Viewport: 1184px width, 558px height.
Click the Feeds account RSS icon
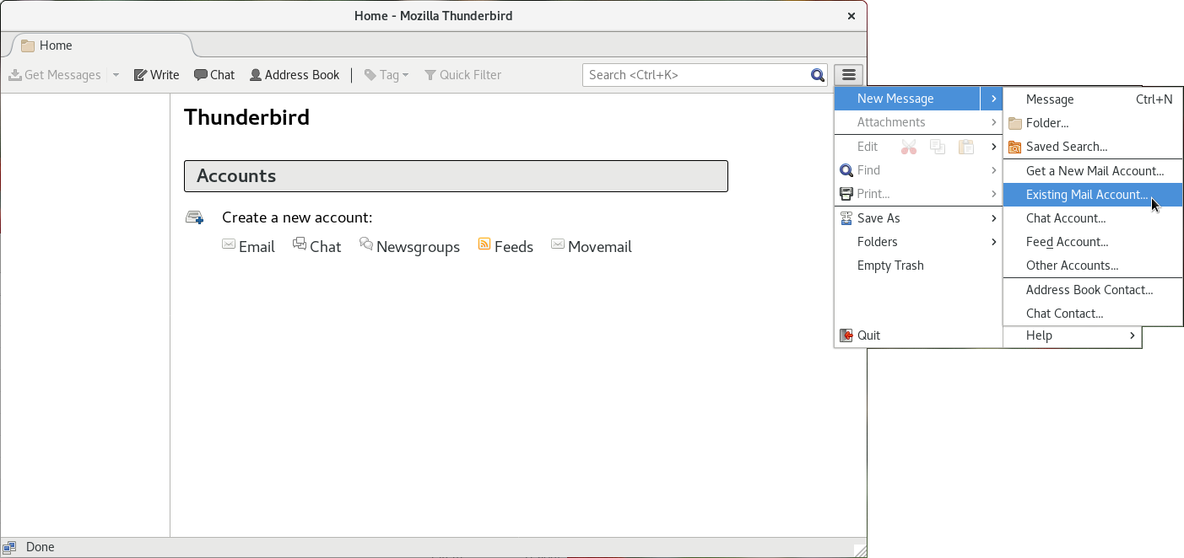coord(484,244)
